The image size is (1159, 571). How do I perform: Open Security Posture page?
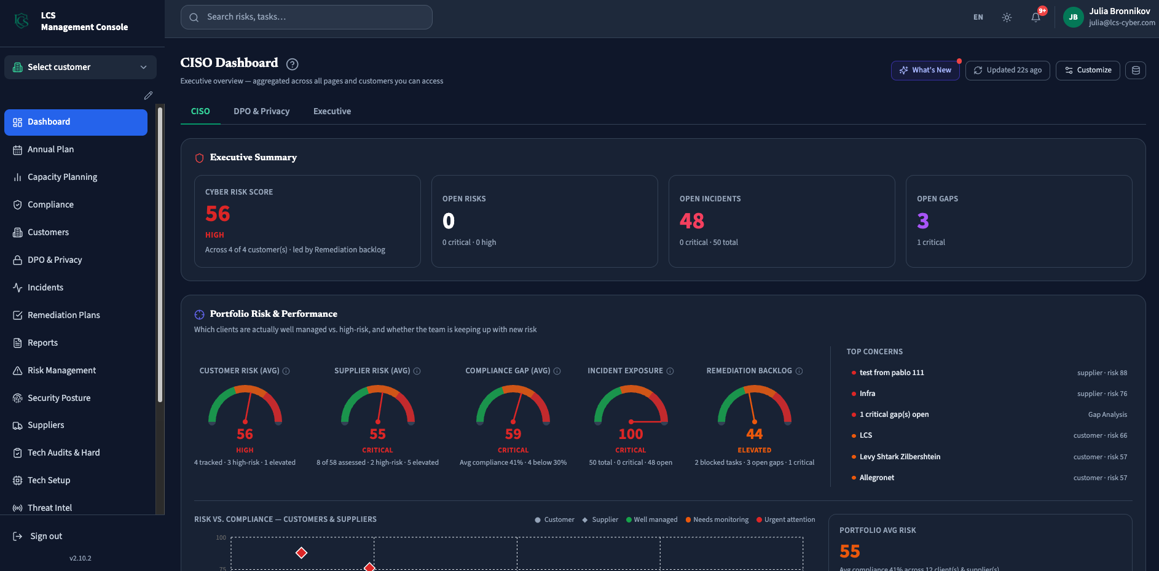(x=76, y=398)
